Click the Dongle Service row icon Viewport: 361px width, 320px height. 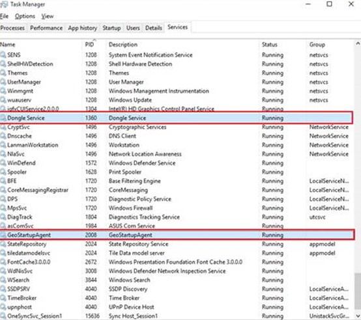tap(3, 118)
